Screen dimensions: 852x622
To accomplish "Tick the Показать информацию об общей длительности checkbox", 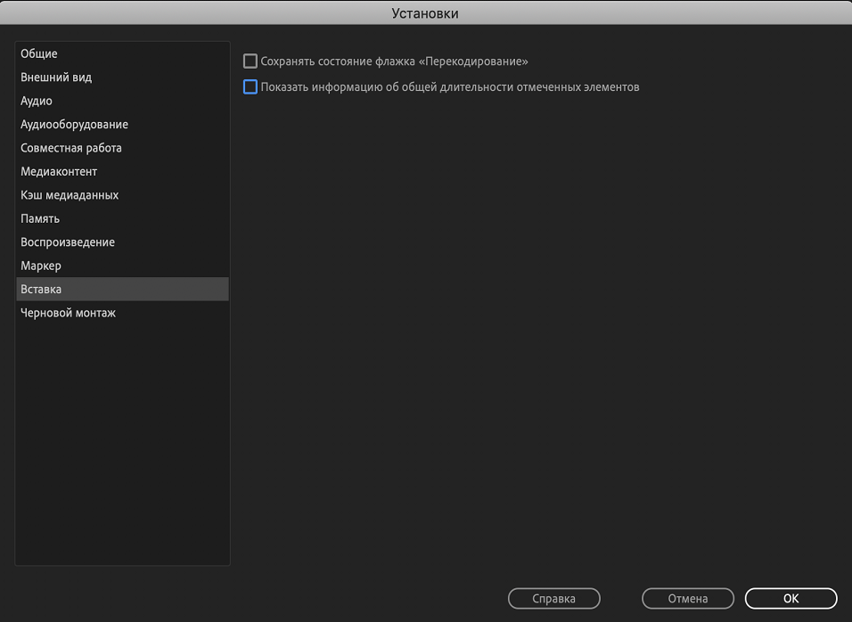I will pyautogui.click(x=250, y=87).
